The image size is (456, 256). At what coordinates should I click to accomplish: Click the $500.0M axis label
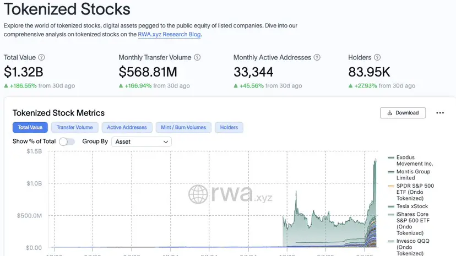29,216
